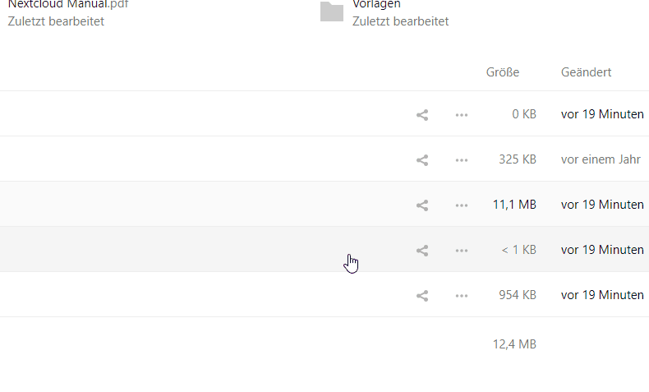Open three-dot menu of 325 KB file
Viewport: 649px width, 392px height.
tap(462, 159)
